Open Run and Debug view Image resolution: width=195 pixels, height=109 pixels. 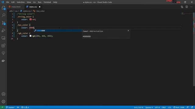(x=3, y=30)
